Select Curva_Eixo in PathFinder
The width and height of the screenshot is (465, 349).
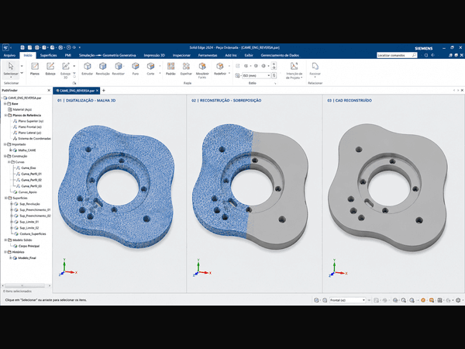click(26, 168)
